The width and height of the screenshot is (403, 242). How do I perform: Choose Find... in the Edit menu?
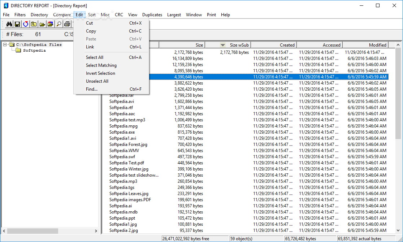111,89
